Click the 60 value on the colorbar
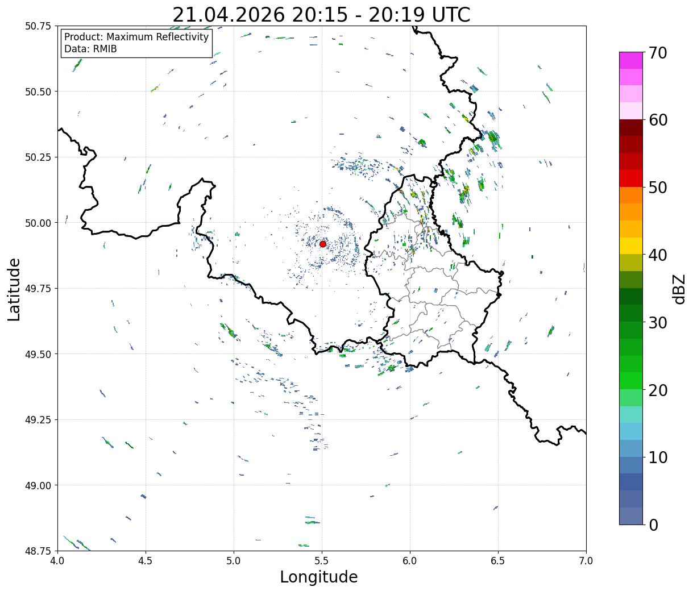This screenshot has width=693, height=591. coord(657,120)
